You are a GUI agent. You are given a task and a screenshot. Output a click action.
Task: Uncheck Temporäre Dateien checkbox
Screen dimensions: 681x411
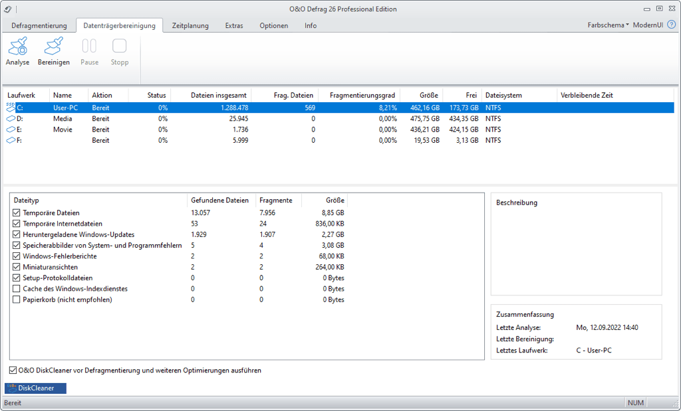click(17, 213)
